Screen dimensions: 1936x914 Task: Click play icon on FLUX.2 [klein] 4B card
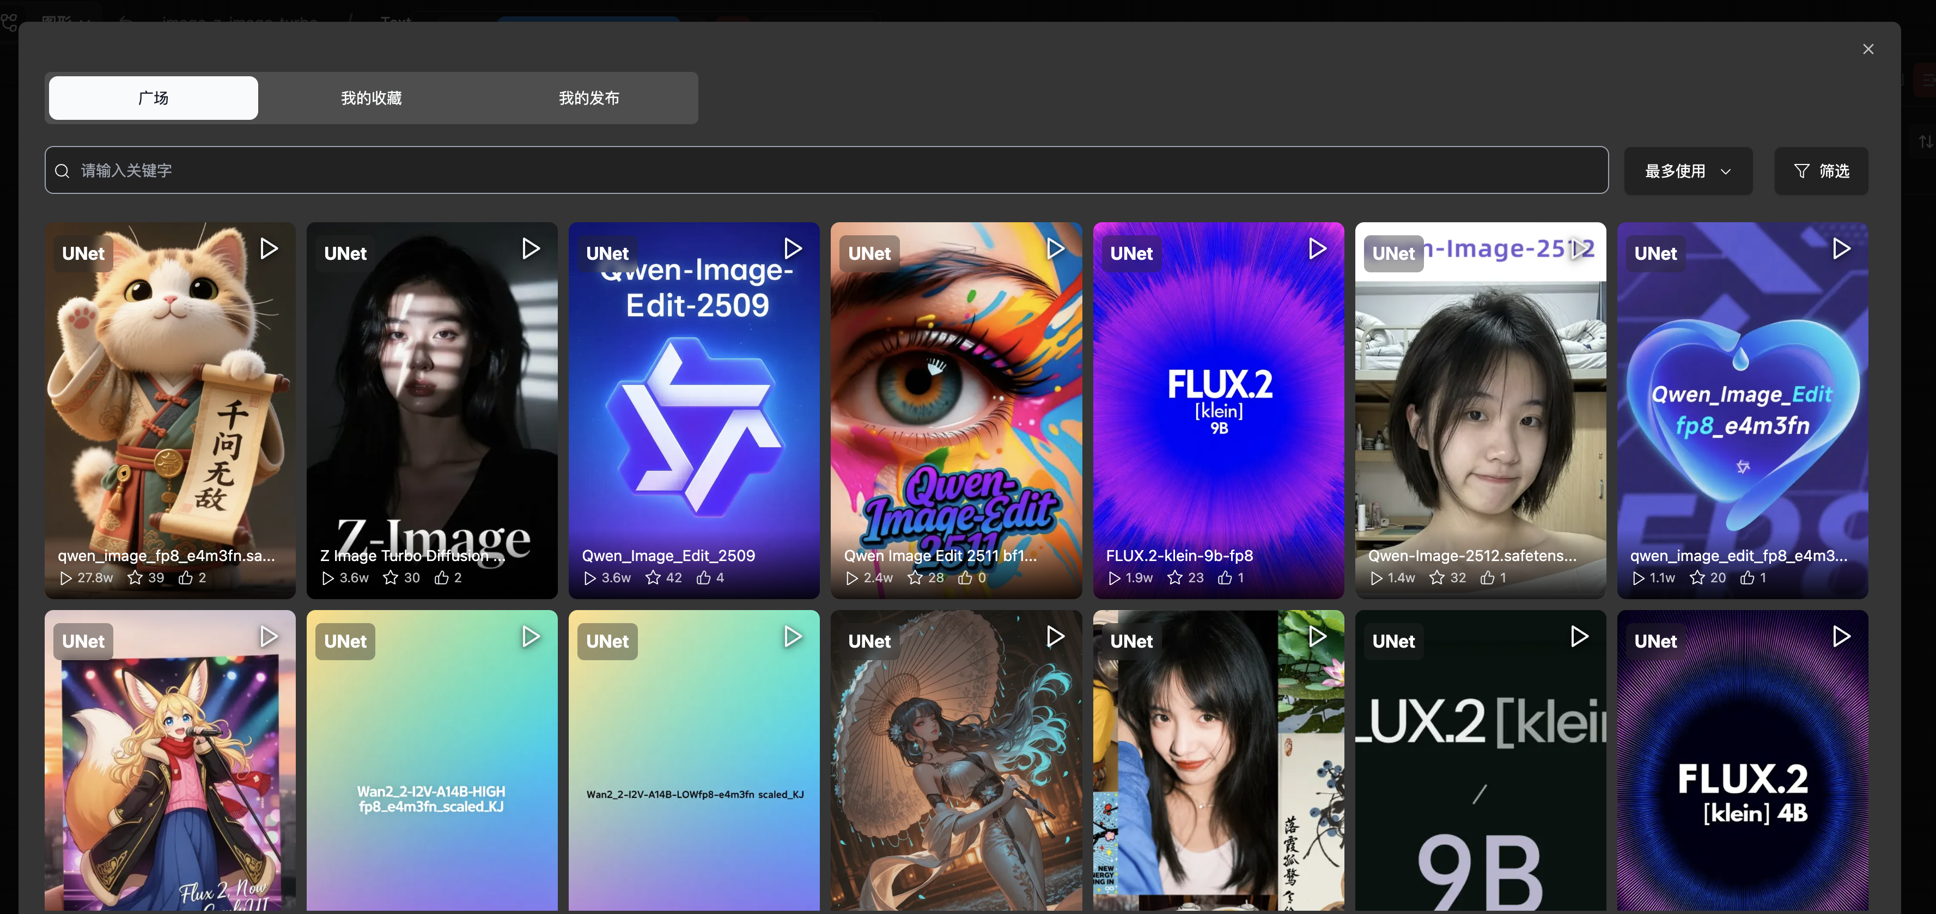(x=1841, y=637)
